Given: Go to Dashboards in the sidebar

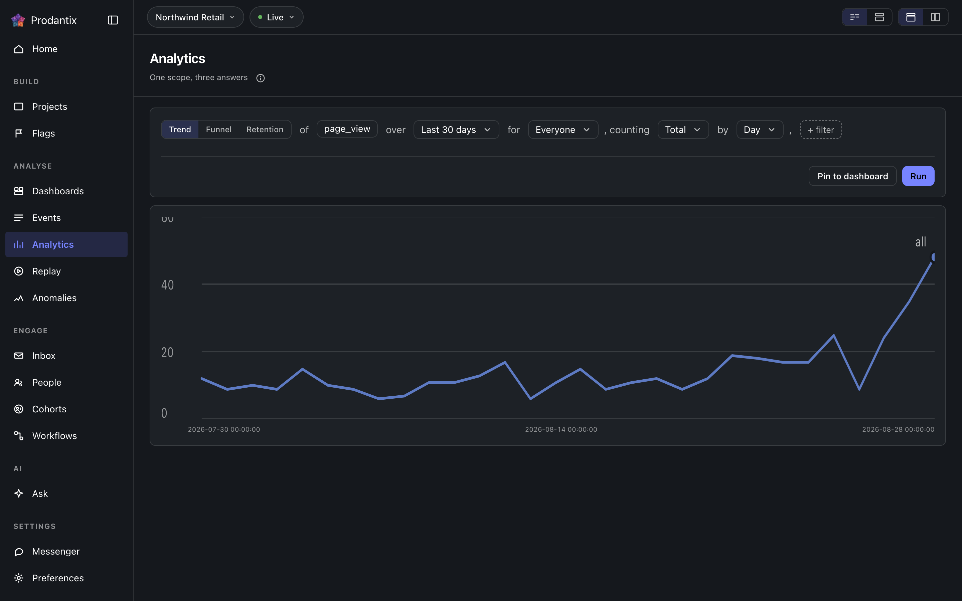Looking at the screenshot, I should coord(66,191).
